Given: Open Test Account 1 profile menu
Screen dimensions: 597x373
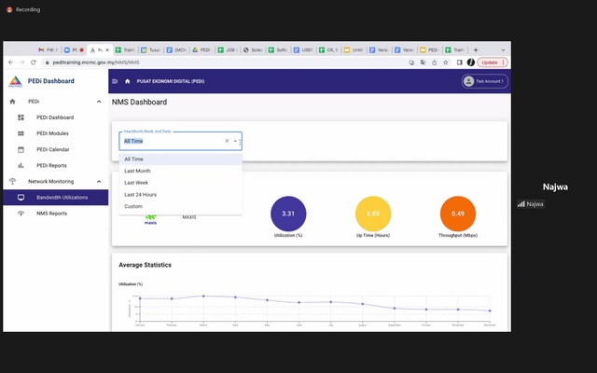Looking at the screenshot, I should pos(484,81).
